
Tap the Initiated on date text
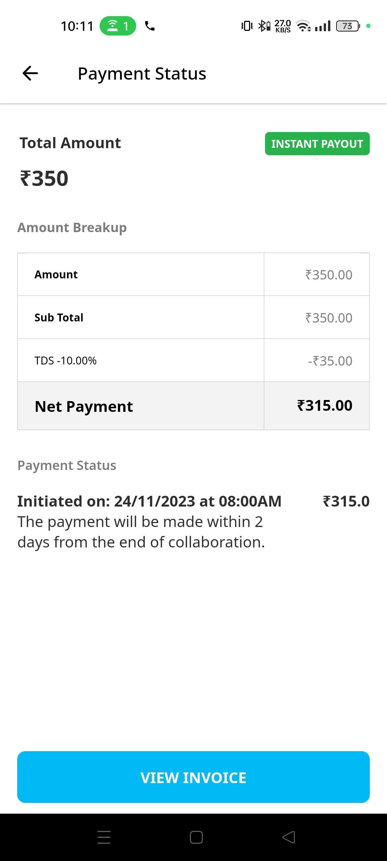(149, 501)
